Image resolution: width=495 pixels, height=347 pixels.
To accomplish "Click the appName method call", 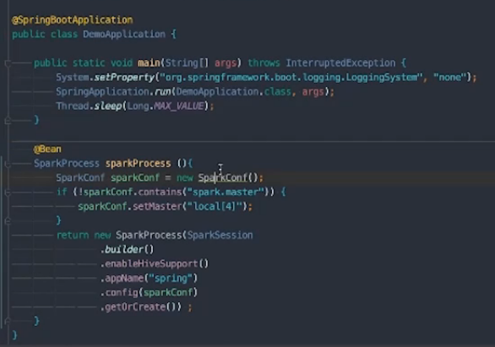I will point(124,279).
